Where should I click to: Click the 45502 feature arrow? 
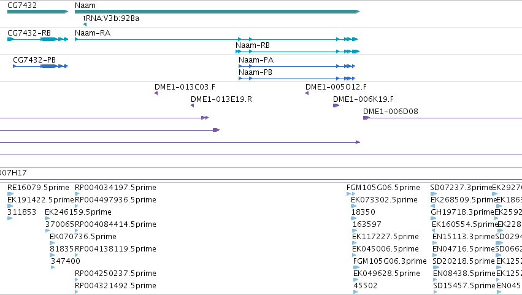356,292
